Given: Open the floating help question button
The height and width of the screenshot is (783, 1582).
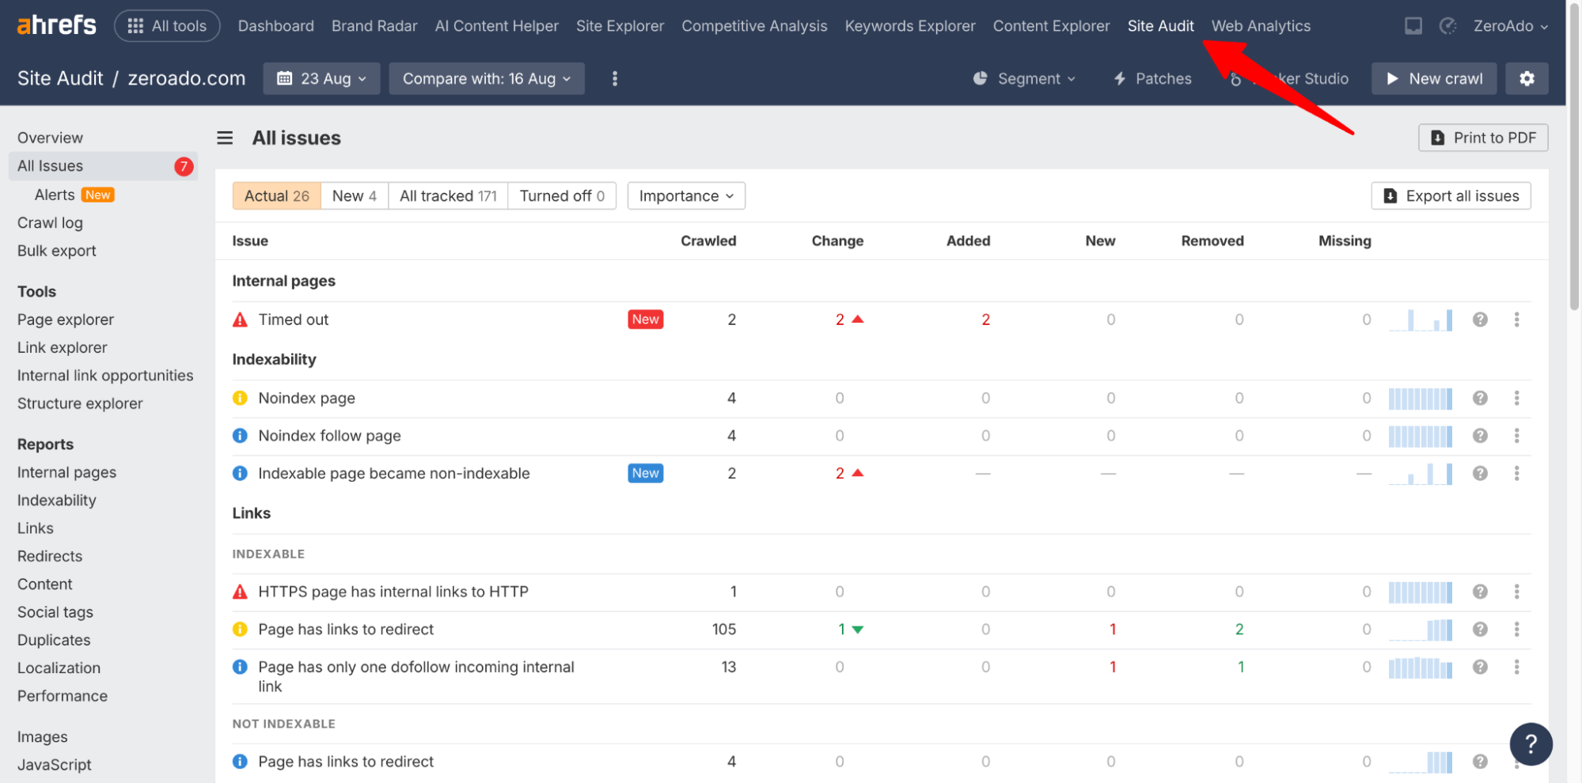Looking at the screenshot, I should click(1531, 743).
